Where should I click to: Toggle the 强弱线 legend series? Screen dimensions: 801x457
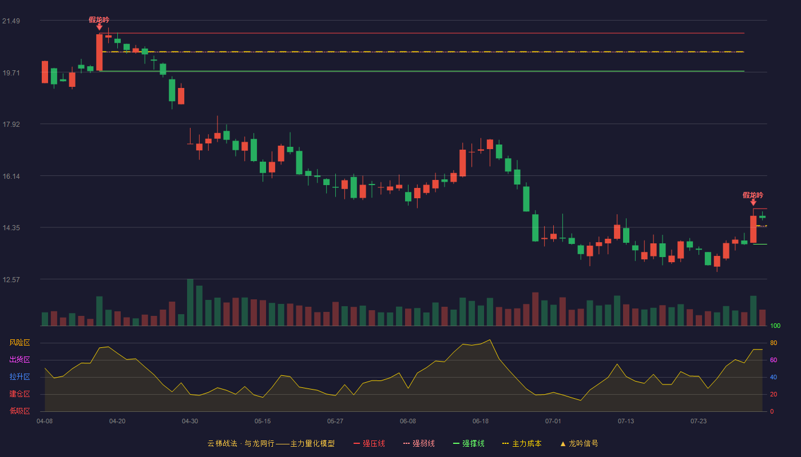coord(419,443)
